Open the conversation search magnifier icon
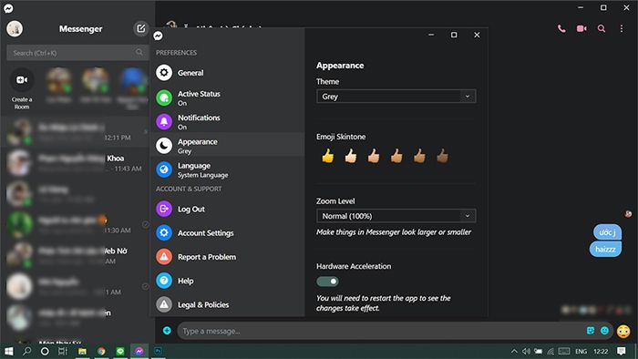This screenshot has width=638, height=359. point(602,28)
